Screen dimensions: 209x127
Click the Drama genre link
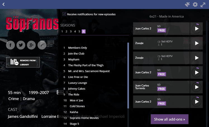pyautogui.click(x=29, y=99)
